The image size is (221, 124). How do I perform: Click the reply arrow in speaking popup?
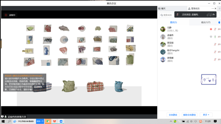click(x=214, y=15)
